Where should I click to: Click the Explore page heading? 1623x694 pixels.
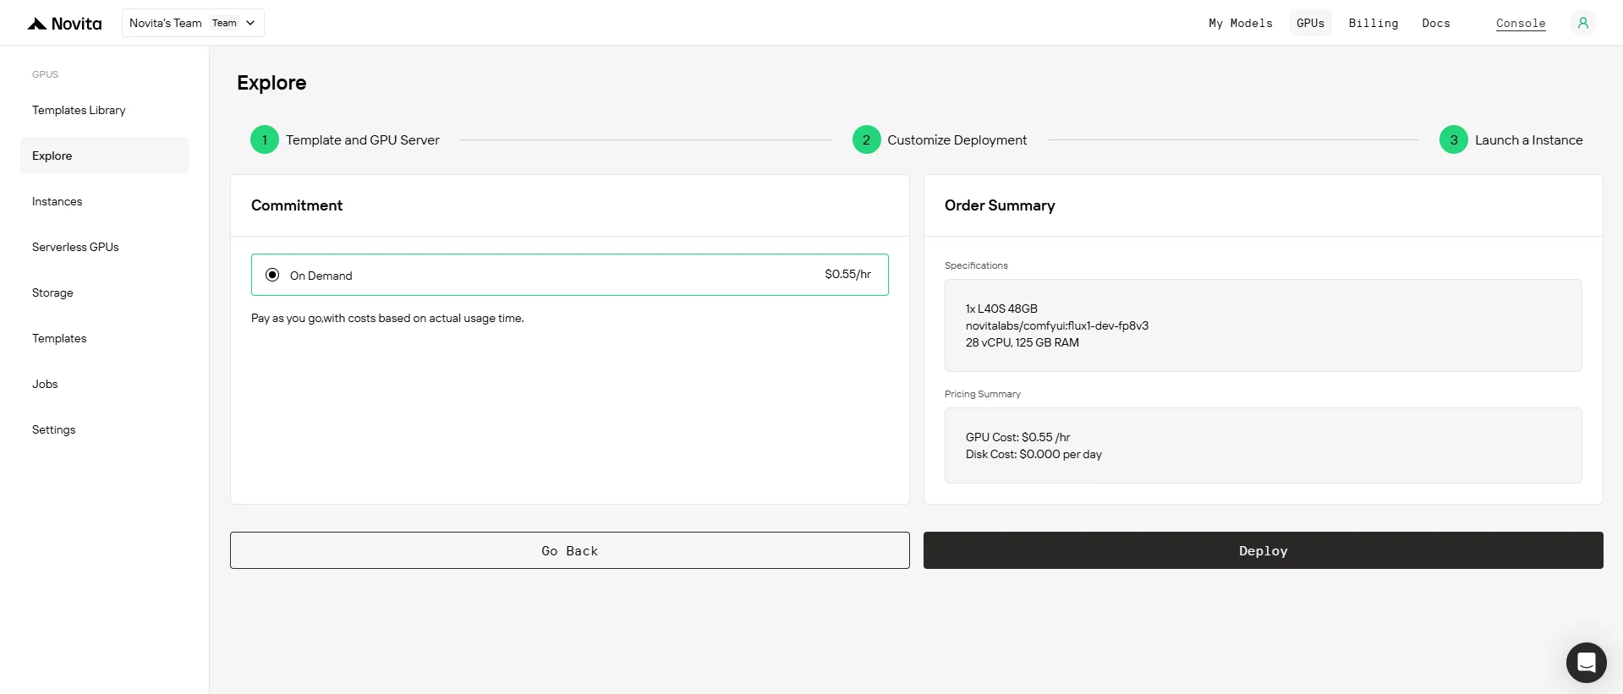pyautogui.click(x=271, y=83)
